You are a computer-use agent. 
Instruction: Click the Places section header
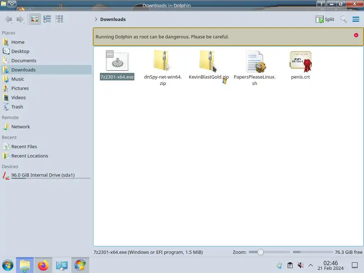point(9,33)
